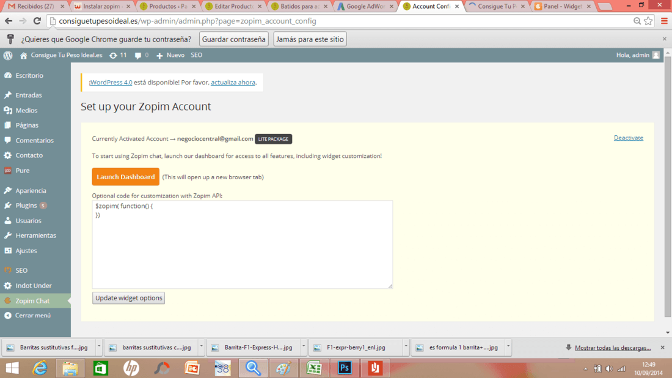Open Comentarios menu
Image resolution: width=672 pixels, height=378 pixels.
(x=35, y=140)
